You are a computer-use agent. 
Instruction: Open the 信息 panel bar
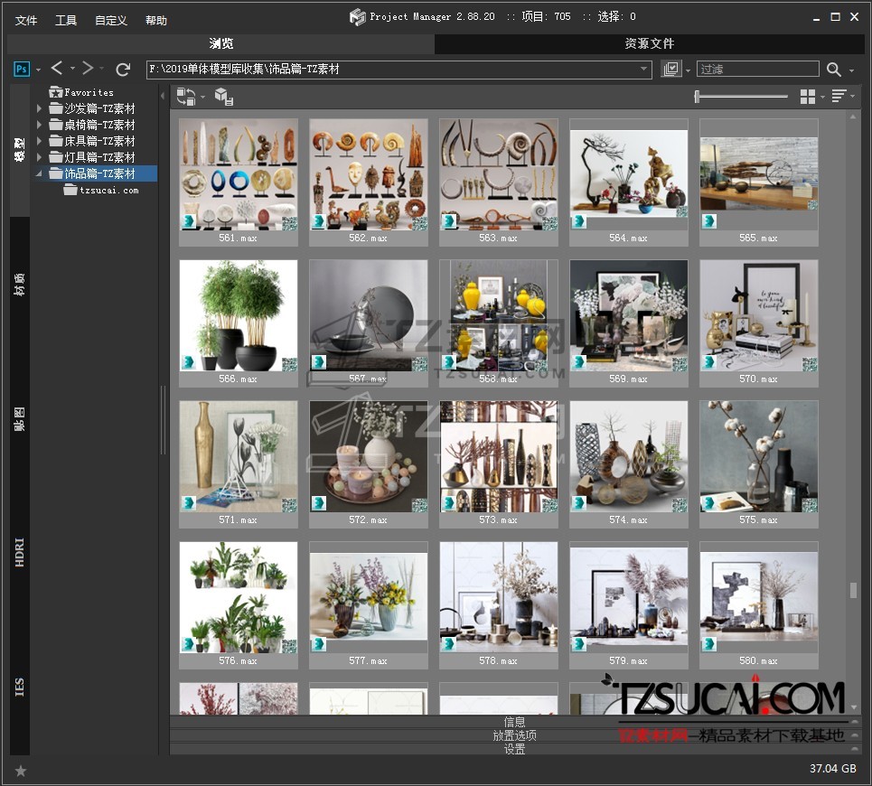point(514,722)
